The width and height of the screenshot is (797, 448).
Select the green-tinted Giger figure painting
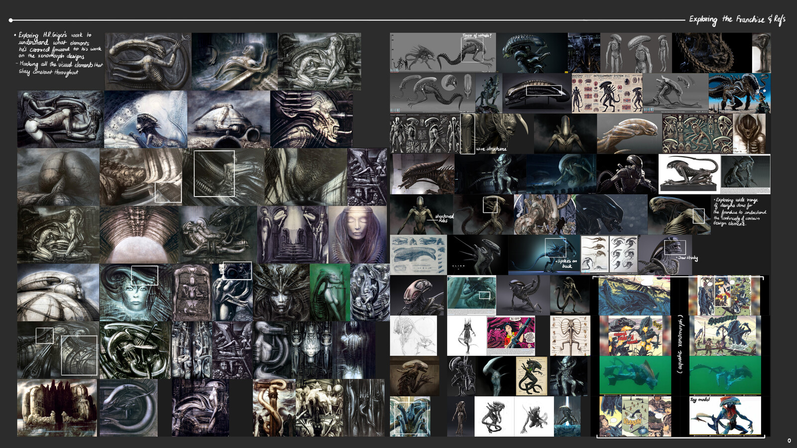tap(330, 292)
